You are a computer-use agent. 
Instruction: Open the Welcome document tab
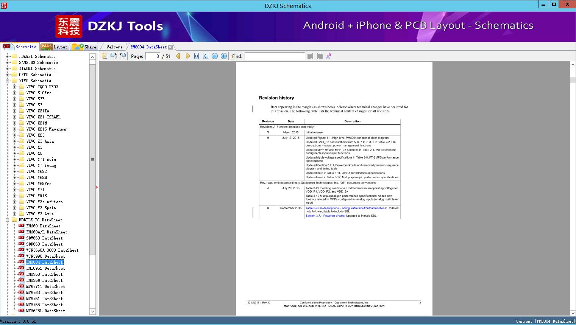114,47
